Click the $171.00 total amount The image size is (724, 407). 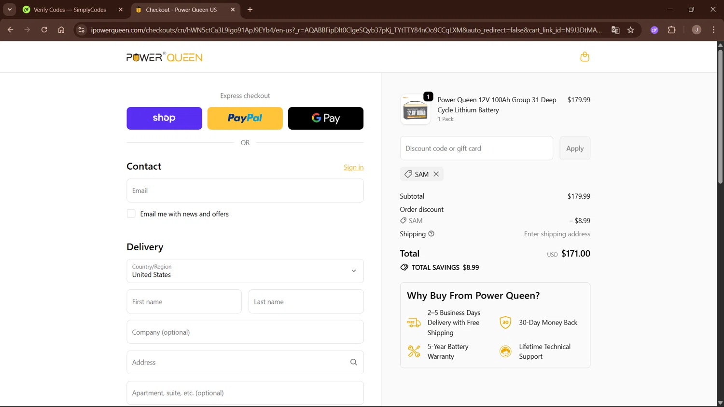[575, 254]
